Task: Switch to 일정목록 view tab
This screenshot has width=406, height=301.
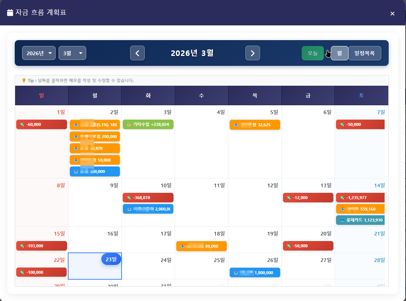Action: click(x=364, y=53)
